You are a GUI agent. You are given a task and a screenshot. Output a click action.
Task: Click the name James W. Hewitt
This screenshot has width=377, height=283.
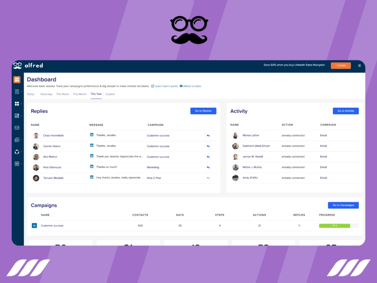pos(253,157)
